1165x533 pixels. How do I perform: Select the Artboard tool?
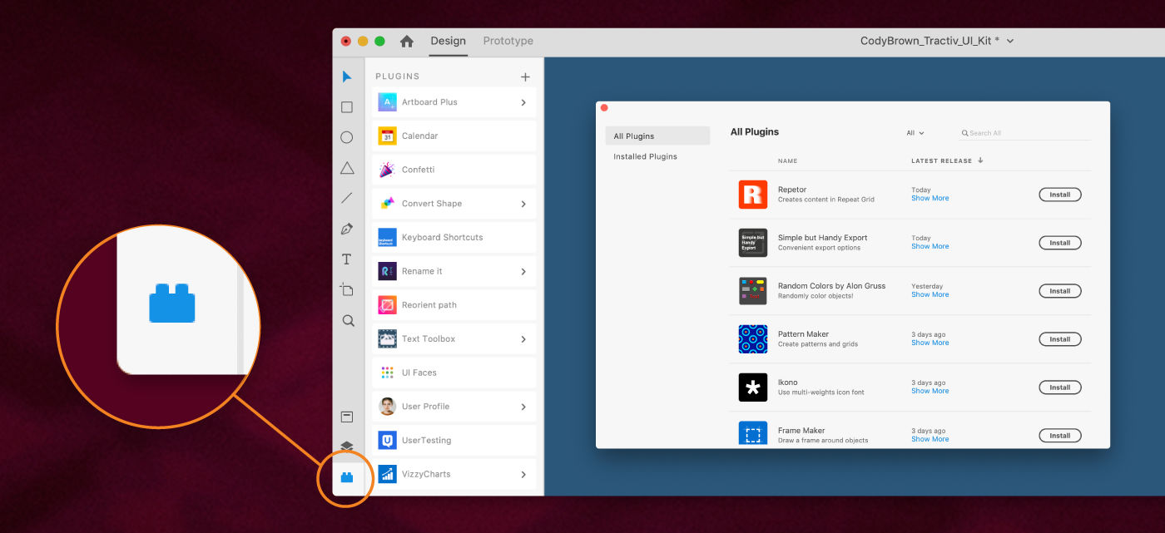point(346,289)
